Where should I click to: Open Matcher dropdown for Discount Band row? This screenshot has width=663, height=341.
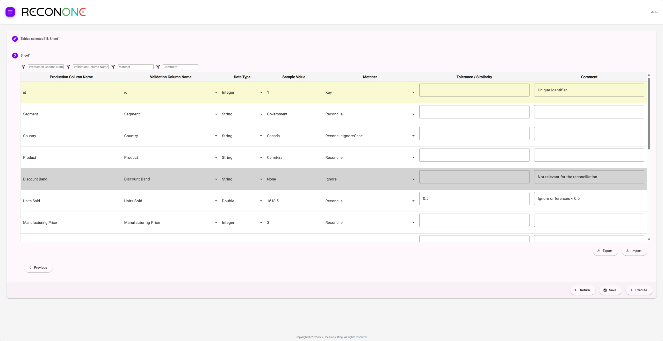pos(413,179)
